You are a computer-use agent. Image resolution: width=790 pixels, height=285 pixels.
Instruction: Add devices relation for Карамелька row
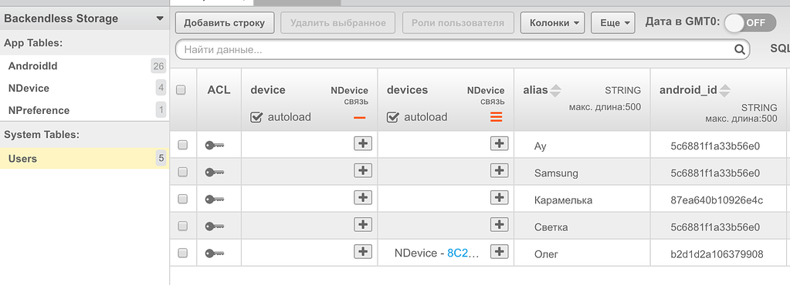tap(499, 197)
